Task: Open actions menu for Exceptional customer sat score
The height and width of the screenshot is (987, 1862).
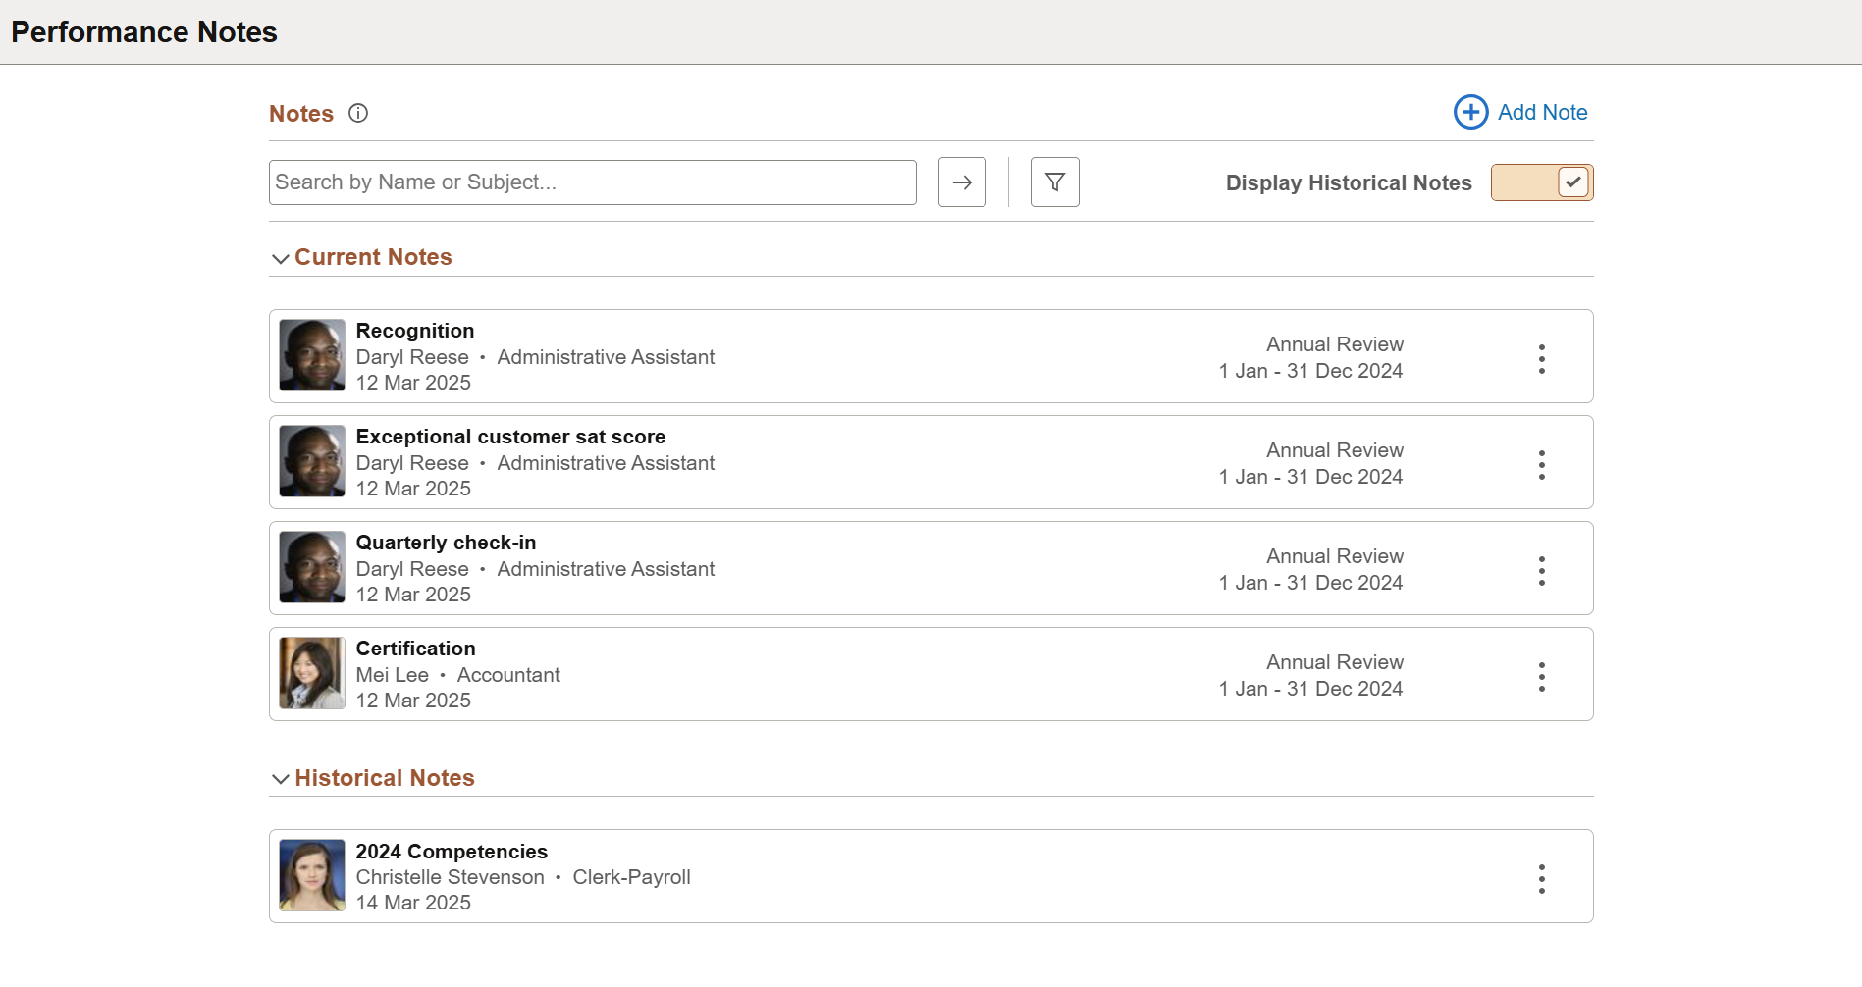Action: (x=1542, y=465)
